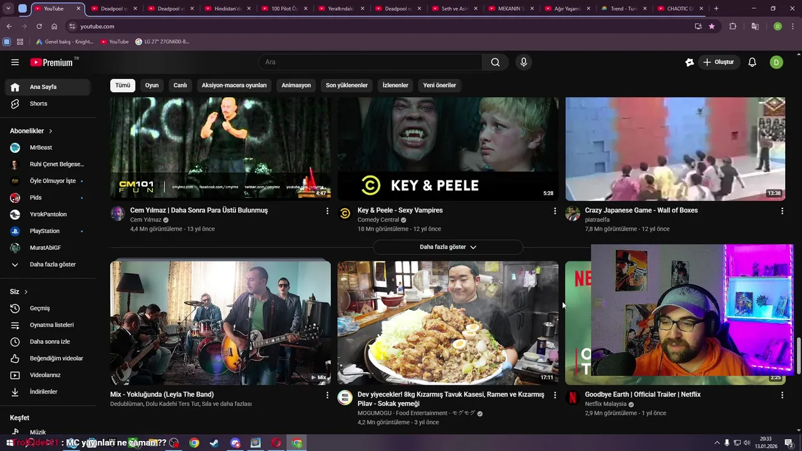The width and height of the screenshot is (802, 451).
Task: Open Daha sonra izle list
Action: coord(48,341)
